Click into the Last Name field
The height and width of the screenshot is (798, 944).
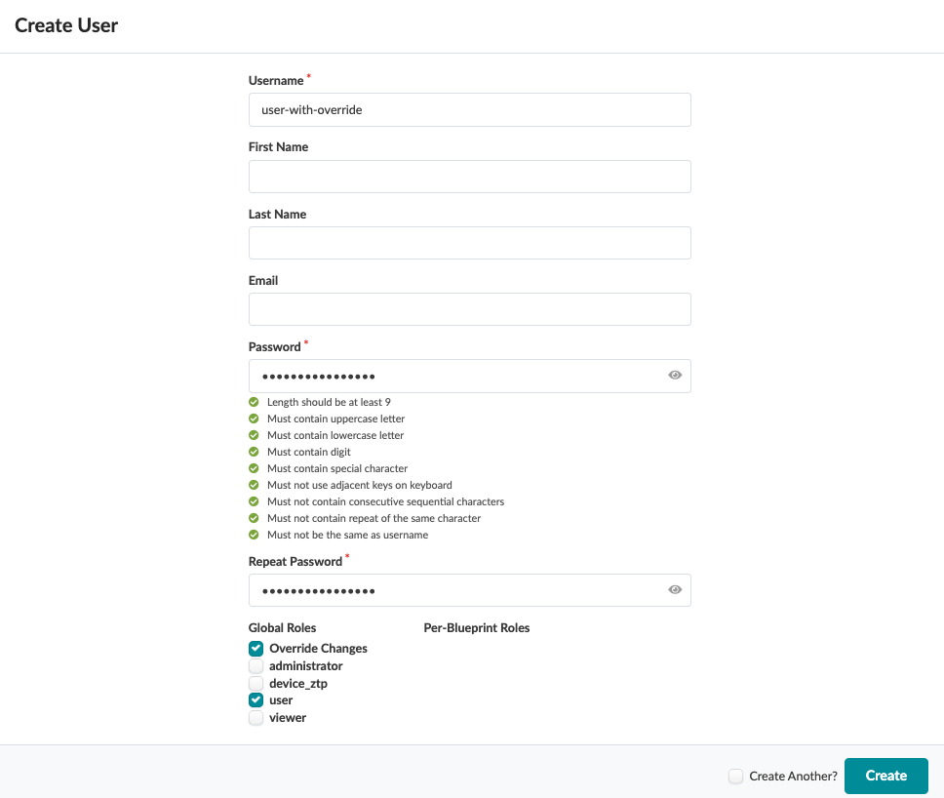[x=469, y=243]
